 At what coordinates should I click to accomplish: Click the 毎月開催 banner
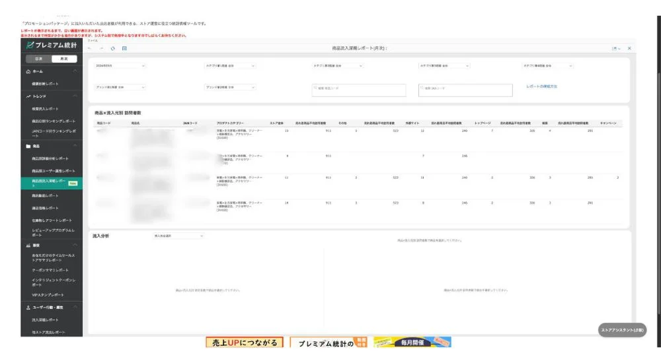click(x=412, y=343)
